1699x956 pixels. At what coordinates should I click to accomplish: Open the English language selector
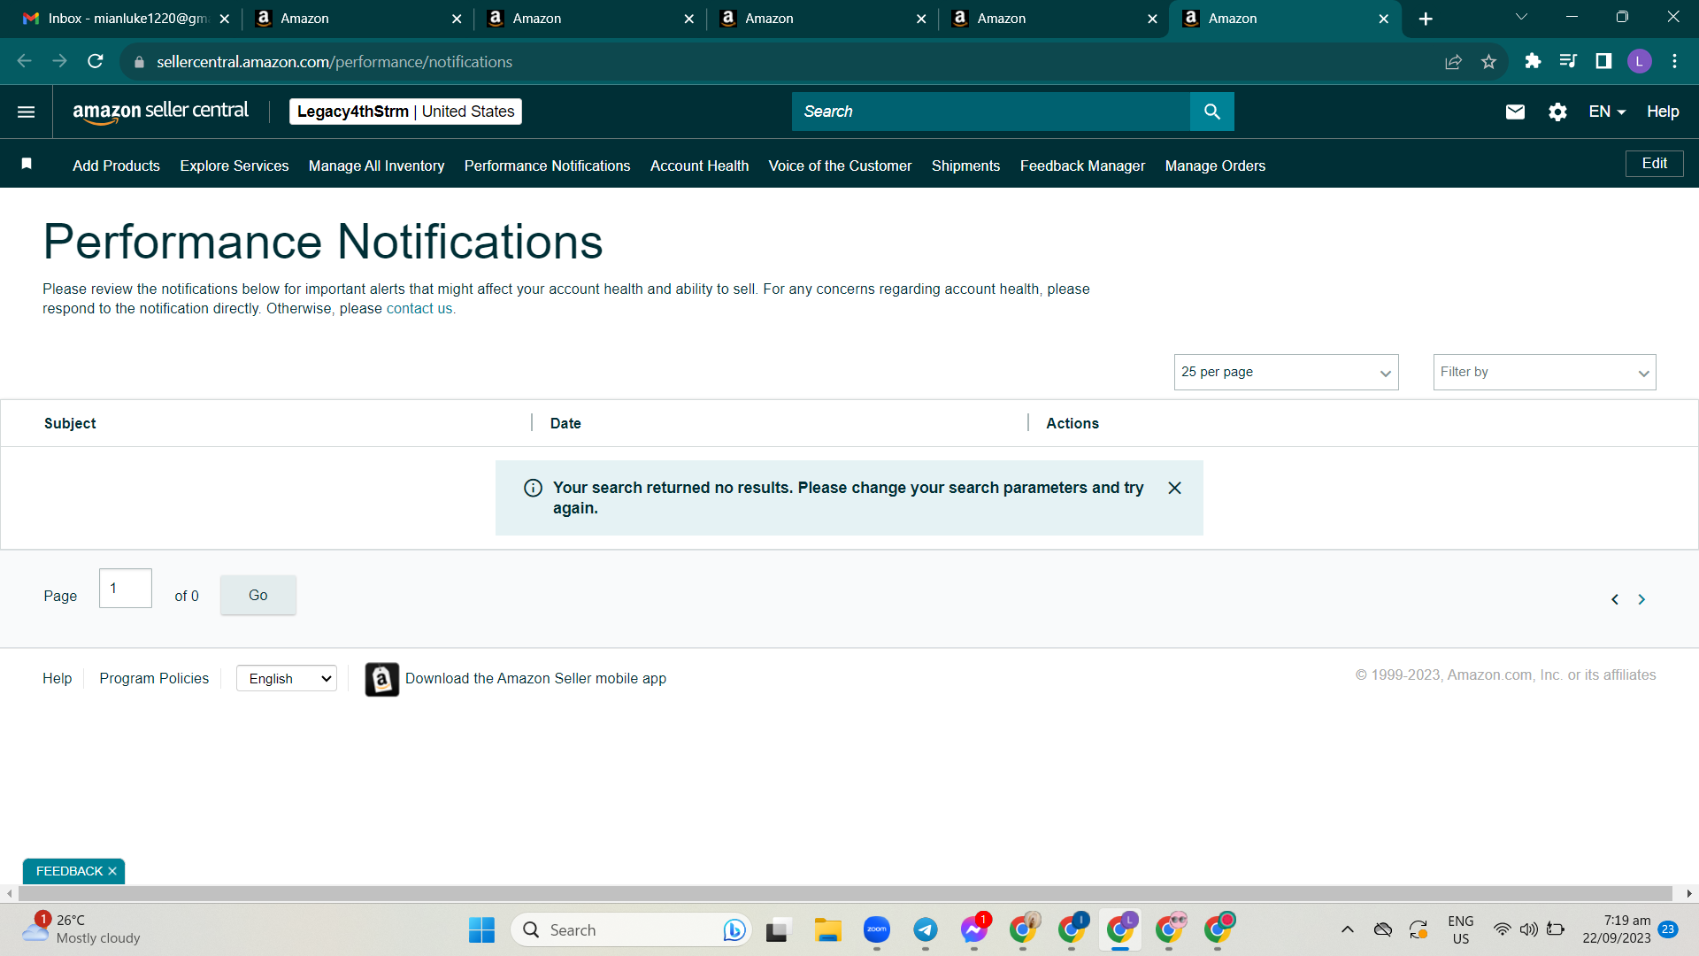(x=287, y=678)
